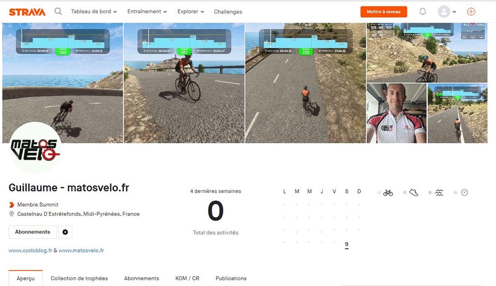Open the profile settings gear
Viewport: 496px width, 286px height.
tap(65, 232)
